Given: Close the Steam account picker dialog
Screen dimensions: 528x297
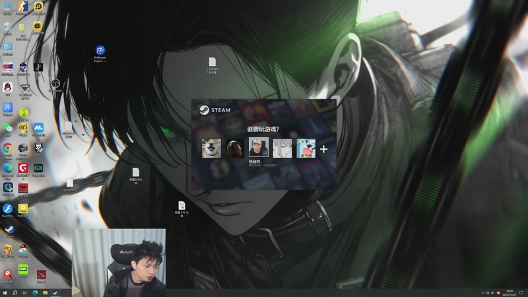Looking at the screenshot, I should click(333, 102).
